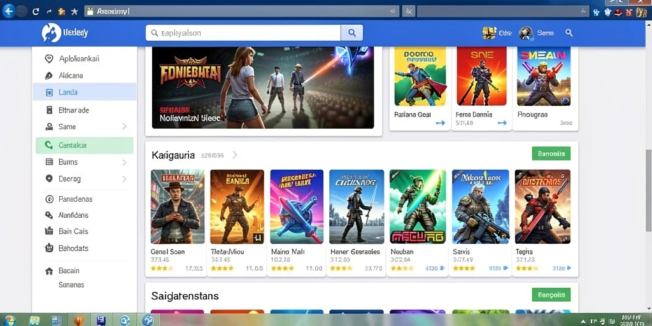Open the 'Semo' profile avatar
The height and width of the screenshot is (326, 652).
(x=526, y=33)
